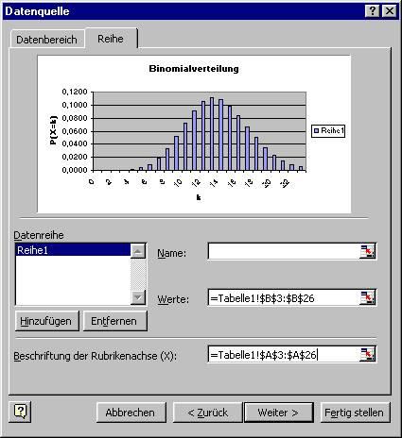Collapse dialog via Name field range-selector icon
This screenshot has width=402, height=438.
tap(367, 251)
